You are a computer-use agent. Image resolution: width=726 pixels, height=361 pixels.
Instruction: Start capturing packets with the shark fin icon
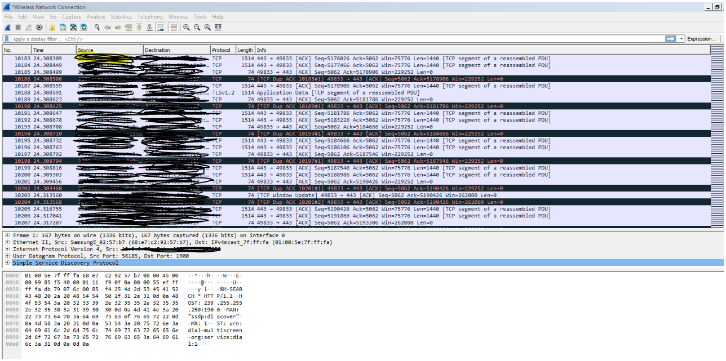[7, 27]
